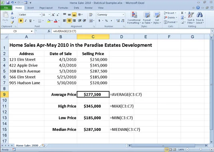Image resolution: width=214 pixels, height=152 pixels.
Task: Select cell with $287,500 Median Price
Action: pyautogui.click(x=93, y=129)
